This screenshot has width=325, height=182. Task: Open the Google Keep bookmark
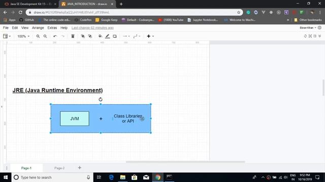[x=107, y=20]
